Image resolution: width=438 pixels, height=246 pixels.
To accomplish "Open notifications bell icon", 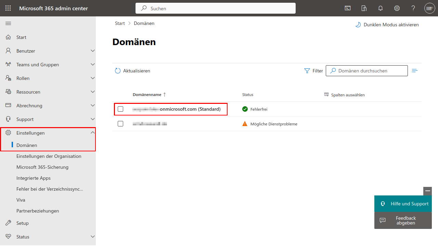I will point(381,8).
